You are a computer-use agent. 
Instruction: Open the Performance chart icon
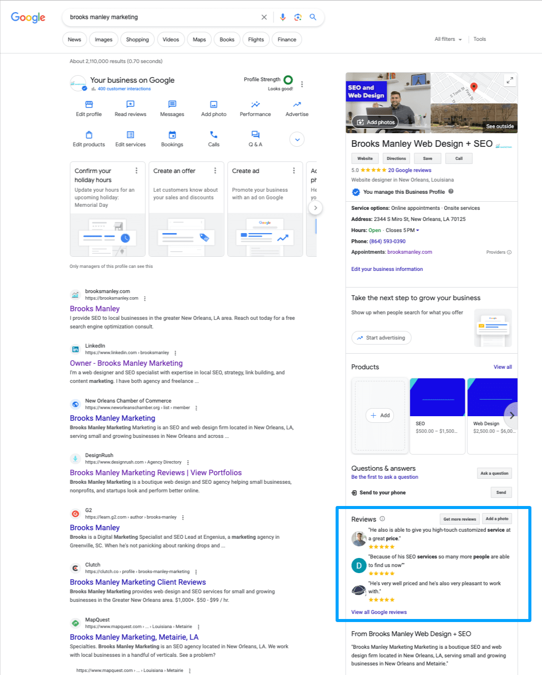255,104
